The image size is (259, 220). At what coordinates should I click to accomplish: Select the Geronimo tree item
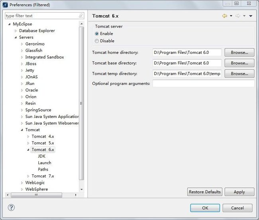(35, 44)
